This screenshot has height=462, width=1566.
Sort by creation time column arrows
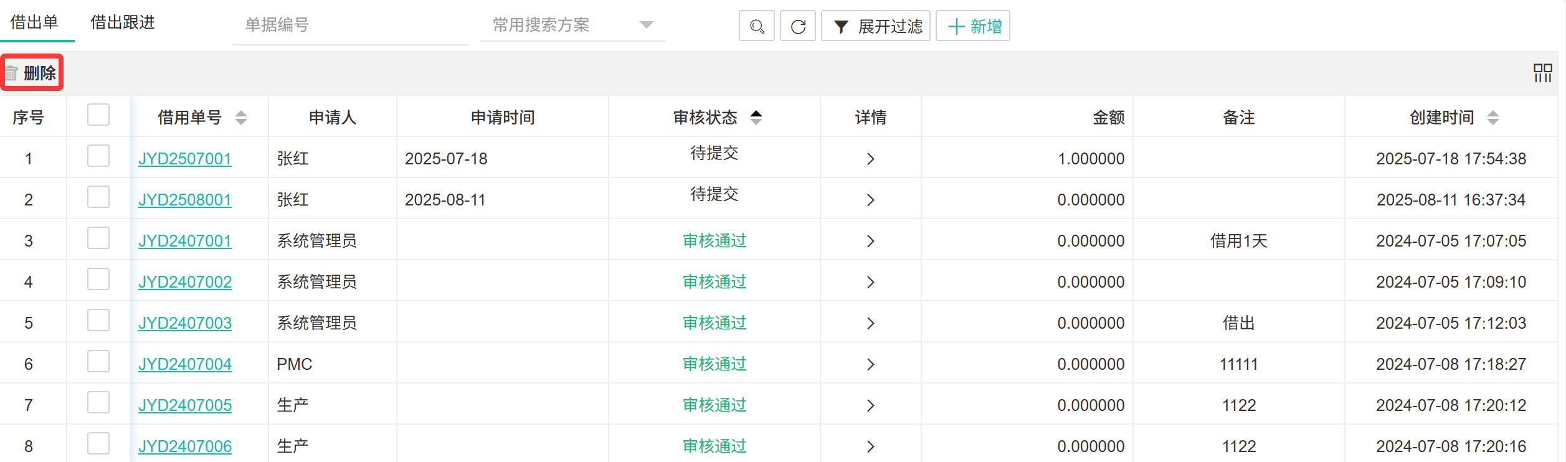(1492, 117)
